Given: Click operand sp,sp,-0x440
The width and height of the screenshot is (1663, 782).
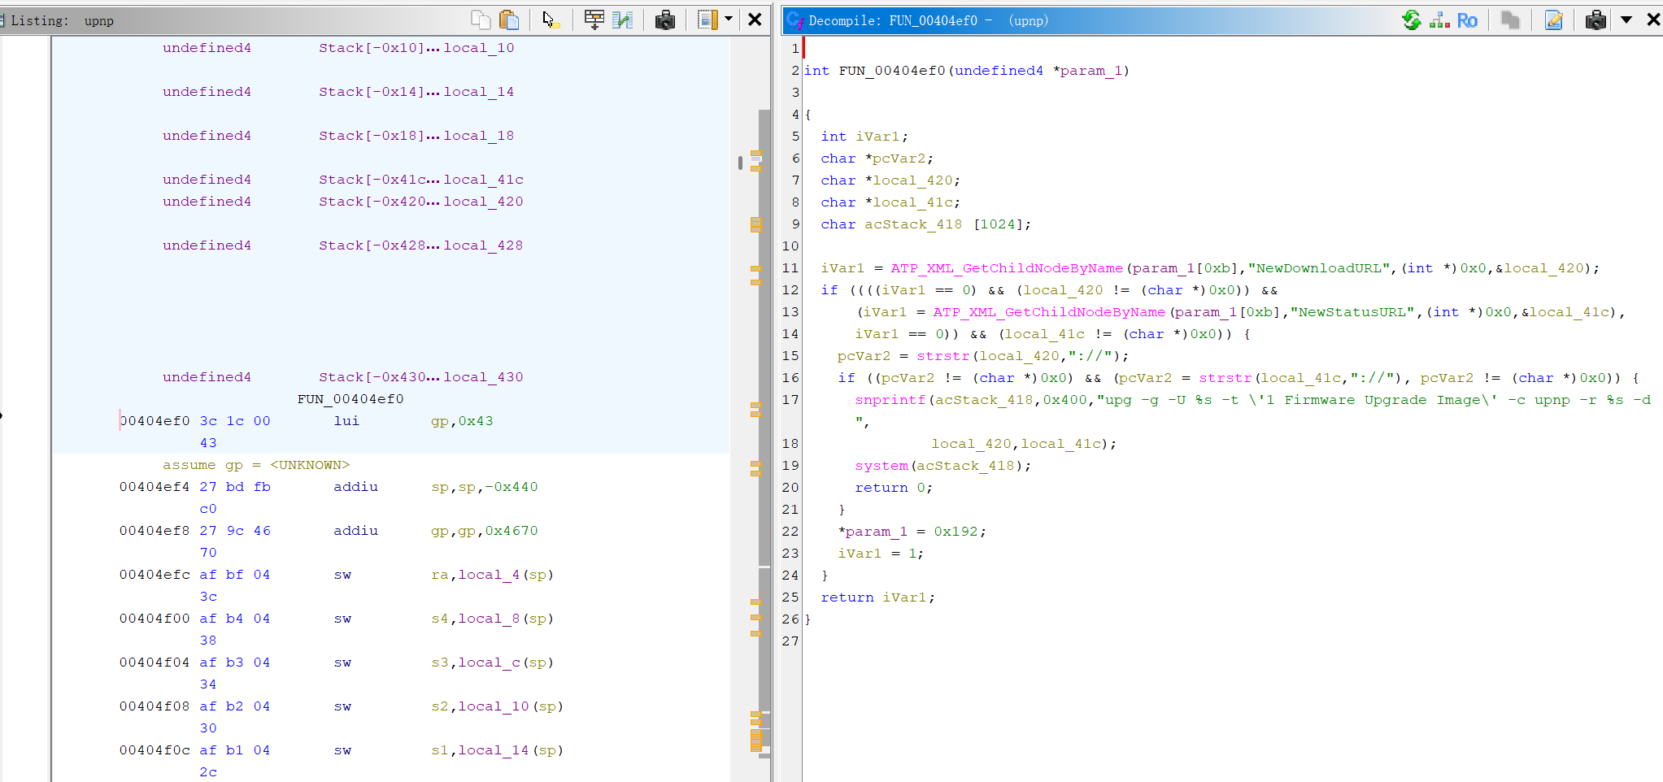Looking at the screenshot, I should coord(485,486).
